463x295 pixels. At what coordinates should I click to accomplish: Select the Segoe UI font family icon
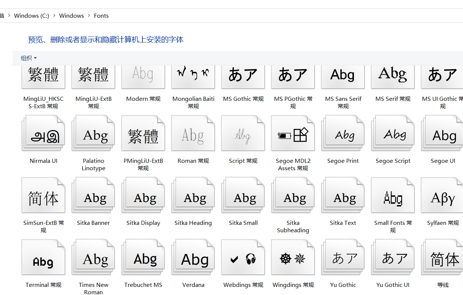click(x=442, y=133)
